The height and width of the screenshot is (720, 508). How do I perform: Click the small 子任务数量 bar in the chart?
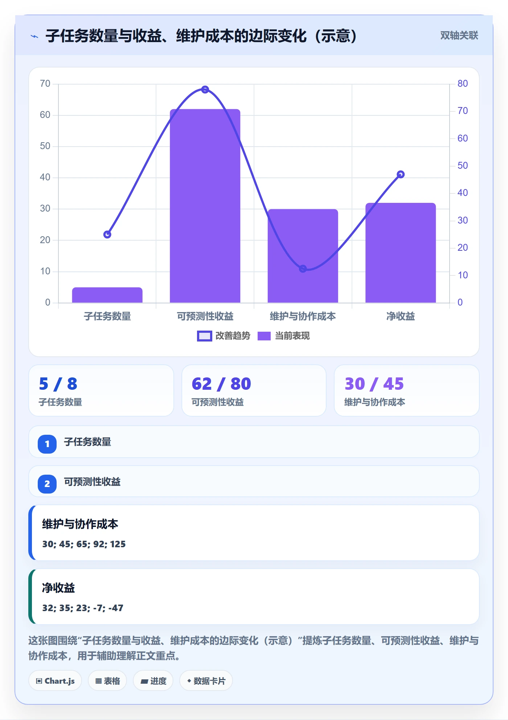click(107, 295)
